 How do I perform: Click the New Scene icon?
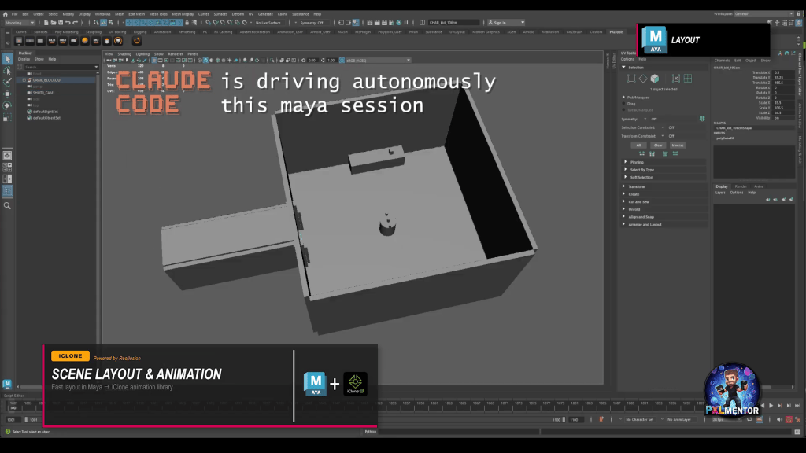(46, 23)
